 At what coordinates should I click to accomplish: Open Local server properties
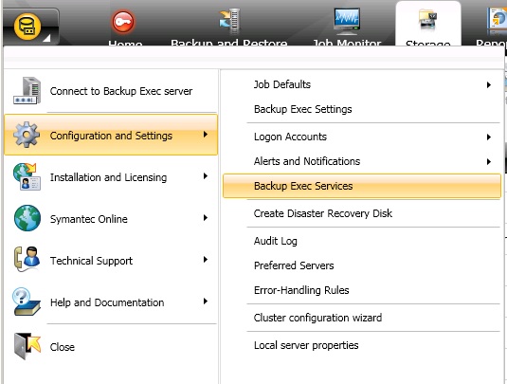click(362, 345)
